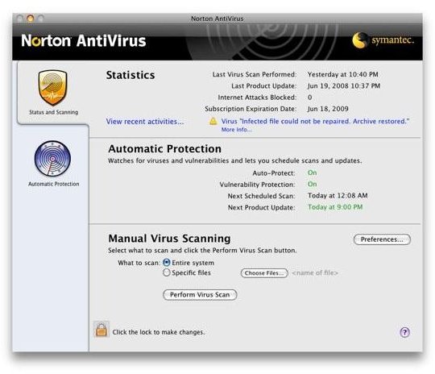Image resolution: width=435 pixels, height=374 pixels.
Task: Click the More Info... link
Action: coord(236,130)
